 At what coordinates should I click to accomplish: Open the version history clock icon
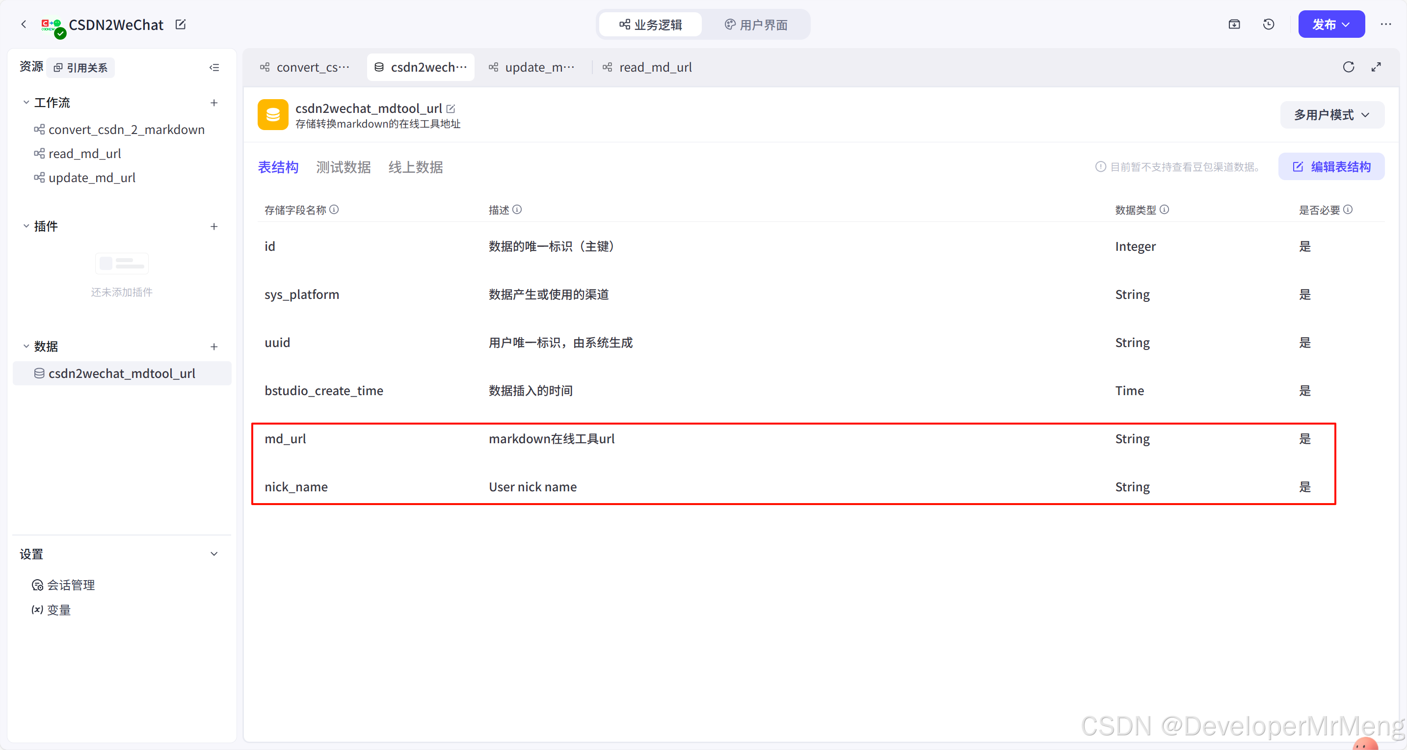(1268, 24)
